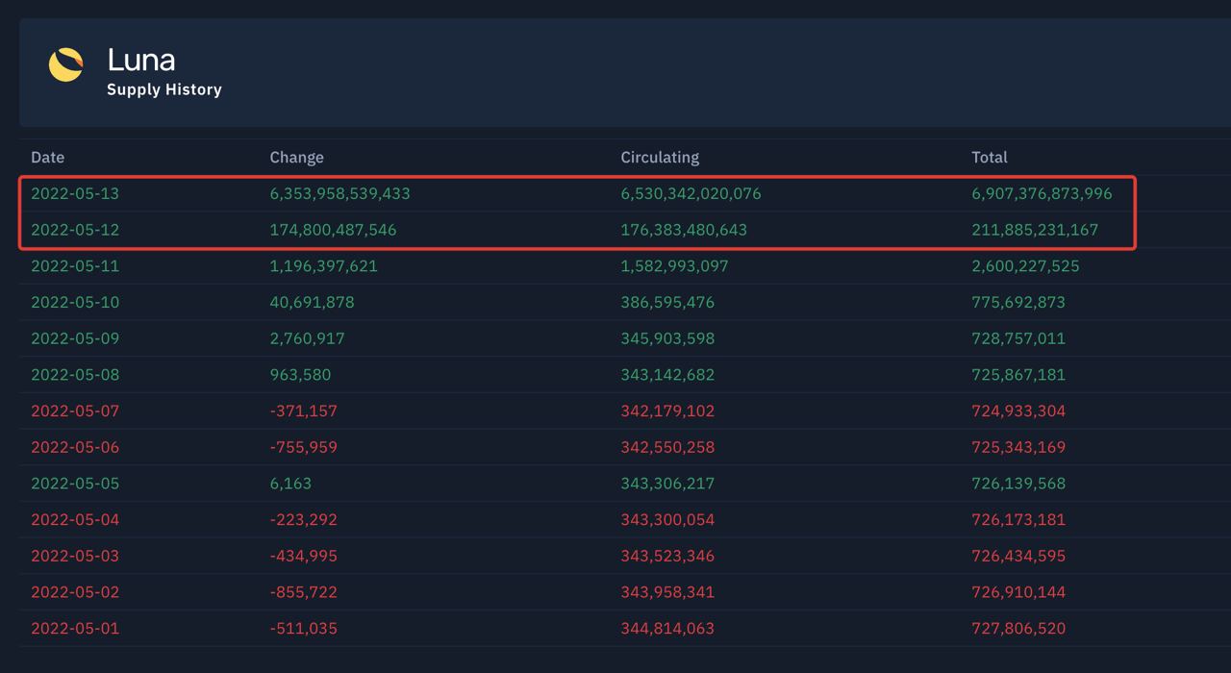Click the Supply History subtitle
The width and height of the screenshot is (1231, 673).
[x=164, y=89]
